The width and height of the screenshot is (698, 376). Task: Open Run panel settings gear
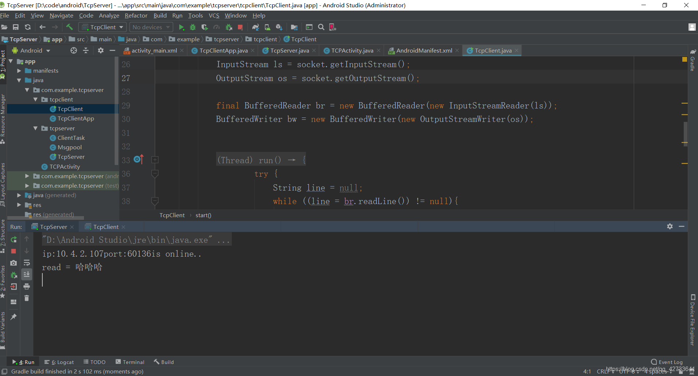point(670,226)
